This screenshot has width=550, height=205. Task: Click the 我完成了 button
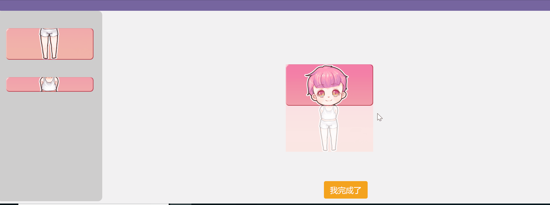point(346,190)
